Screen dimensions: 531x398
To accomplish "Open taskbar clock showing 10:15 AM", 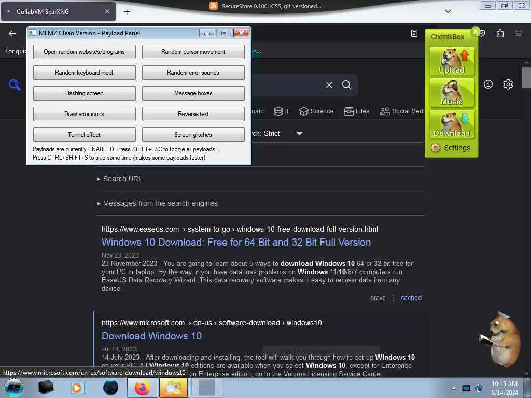I will [x=504, y=388].
